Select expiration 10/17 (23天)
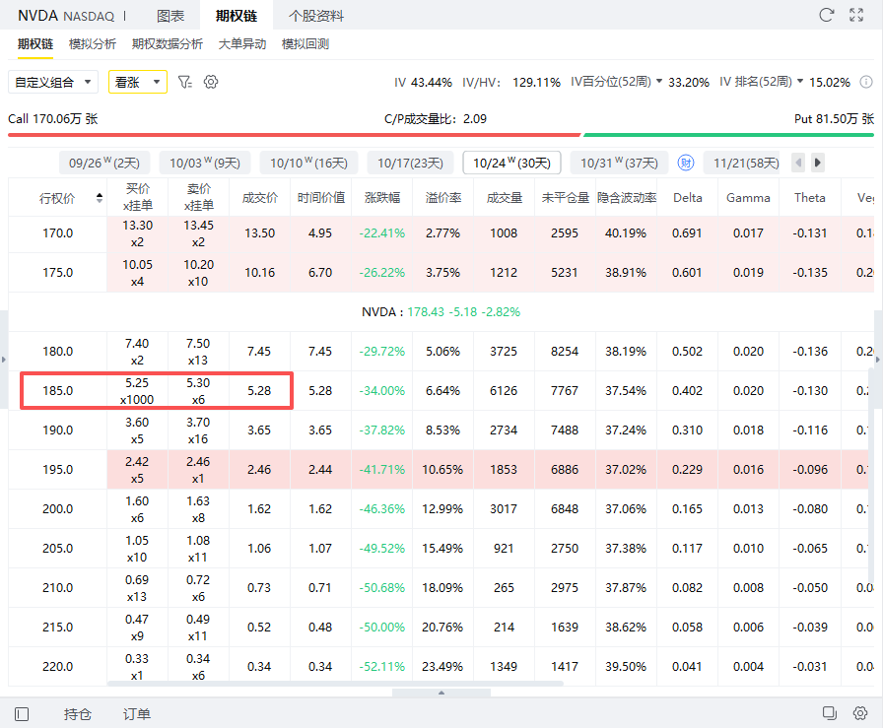The height and width of the screenshot is (728, 883). point(410,163)
